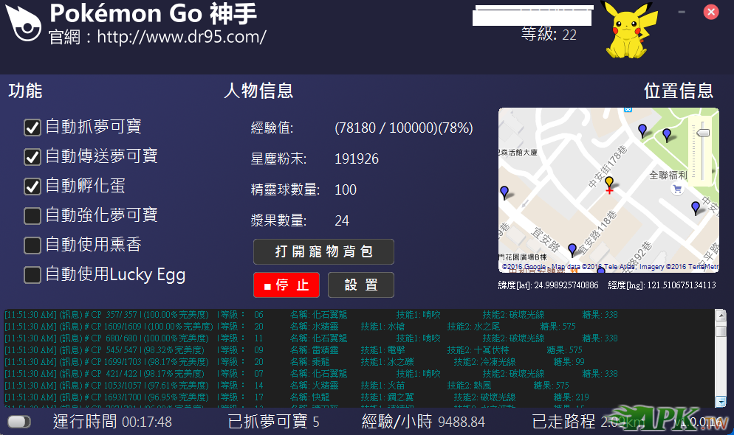This screenshot has height=435, width=734.
Task: Click the log scrollbar up arrow
Action: pyautogui.click(x=721, y=316)
